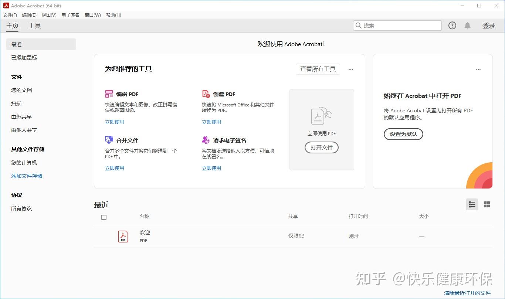The width and height of the screenshot is (505, 299).
Task: Click the search magnifier icon
Action: click(358, 25)
